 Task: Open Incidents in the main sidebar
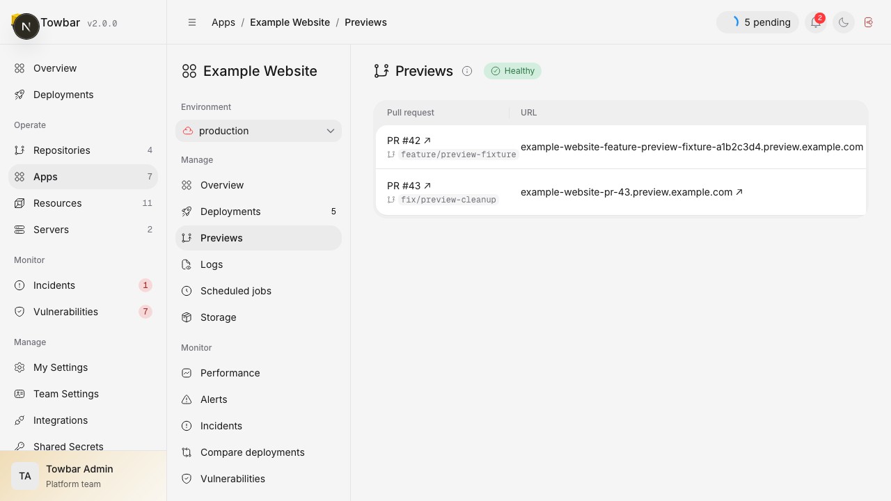coord(83,285)
